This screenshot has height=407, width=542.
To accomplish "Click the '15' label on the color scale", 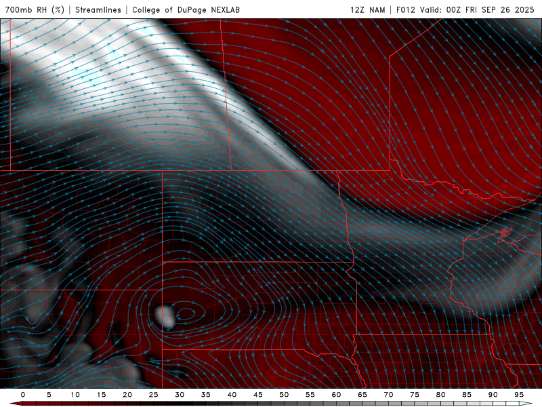I will (x=101, y=395).
